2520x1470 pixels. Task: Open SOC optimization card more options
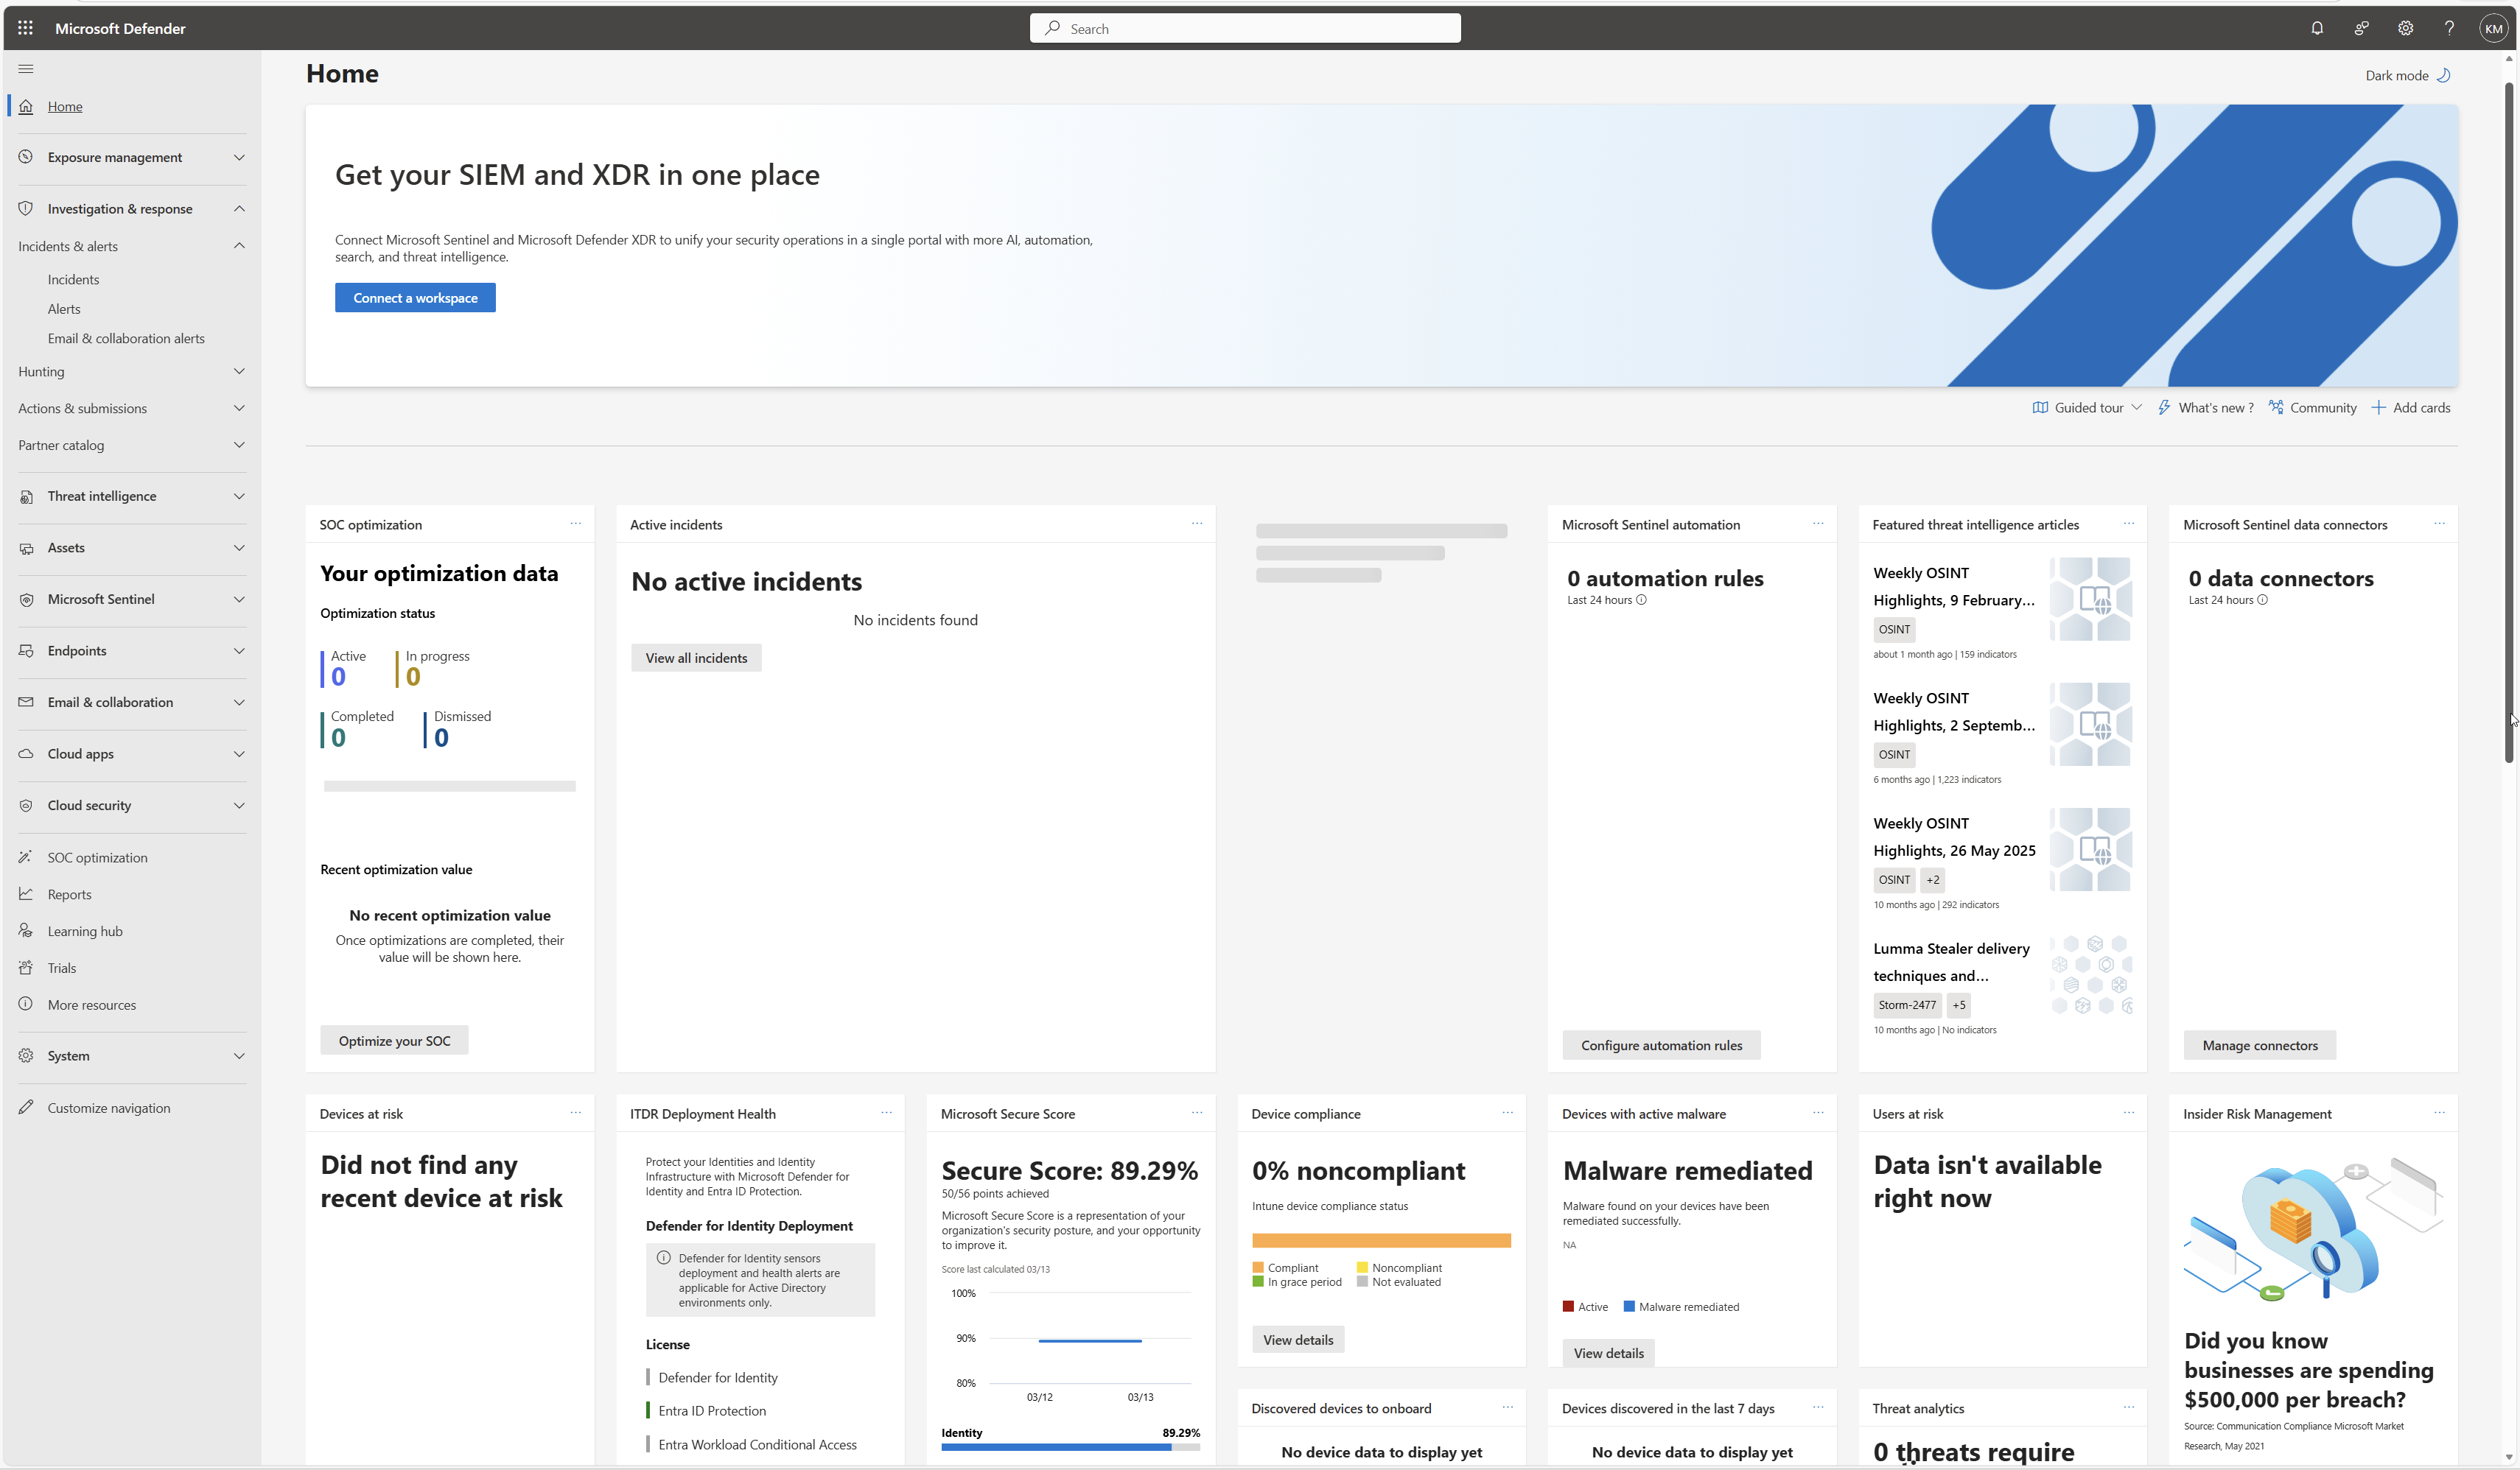coord(576,524)
